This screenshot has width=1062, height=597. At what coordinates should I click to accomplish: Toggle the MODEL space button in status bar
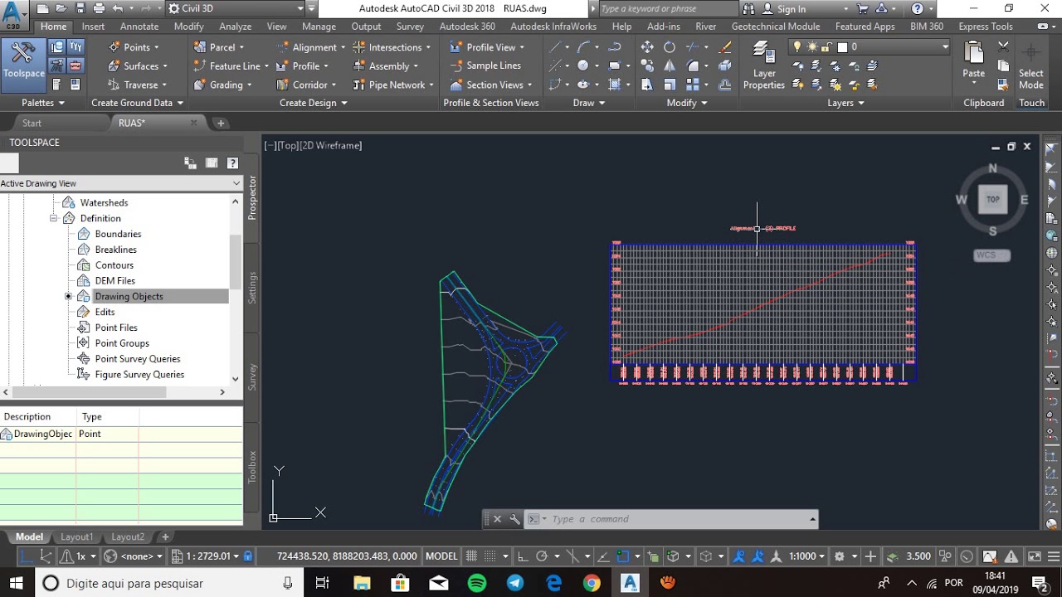point(441,556)
